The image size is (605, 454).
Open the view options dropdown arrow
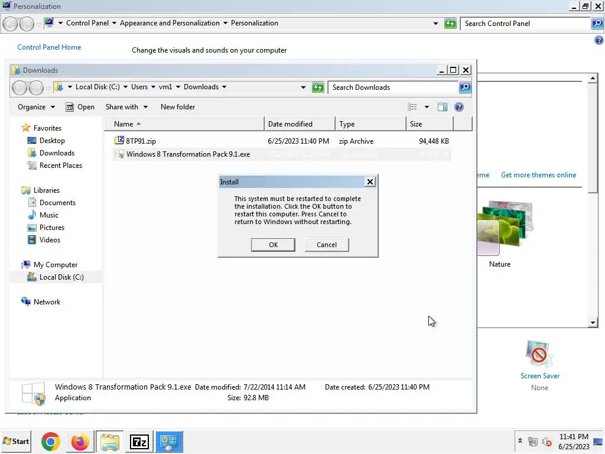point(427,107)
